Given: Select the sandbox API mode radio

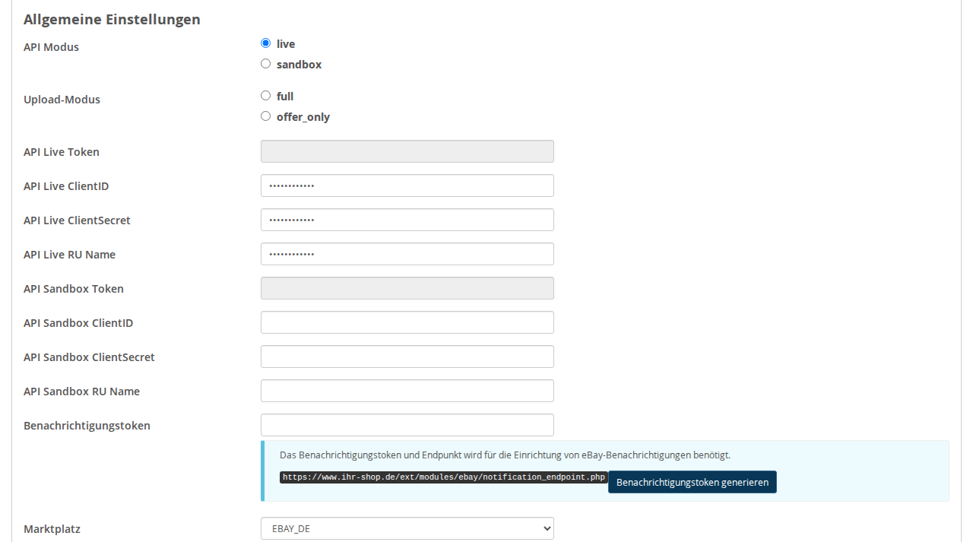Looking at the screenshot, I should coord(265,64).
